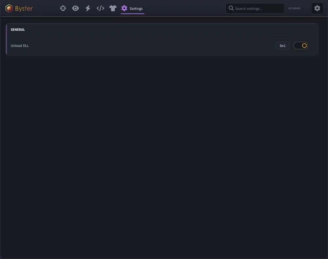Select the t-shirt skins tab

pyautogui.click(x=113, y=9)
